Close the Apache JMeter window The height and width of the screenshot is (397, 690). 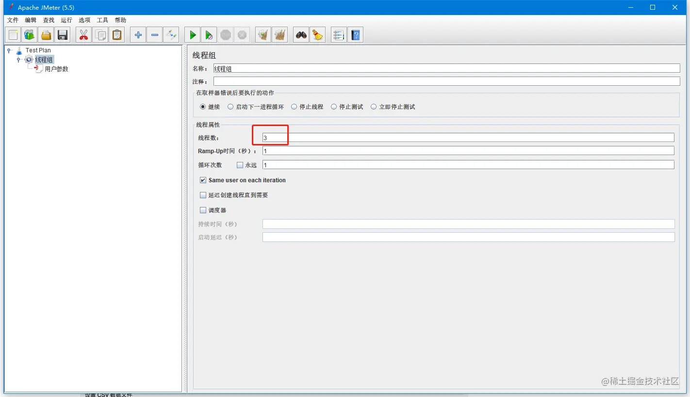pyautogui.click(x=675, y=7)
